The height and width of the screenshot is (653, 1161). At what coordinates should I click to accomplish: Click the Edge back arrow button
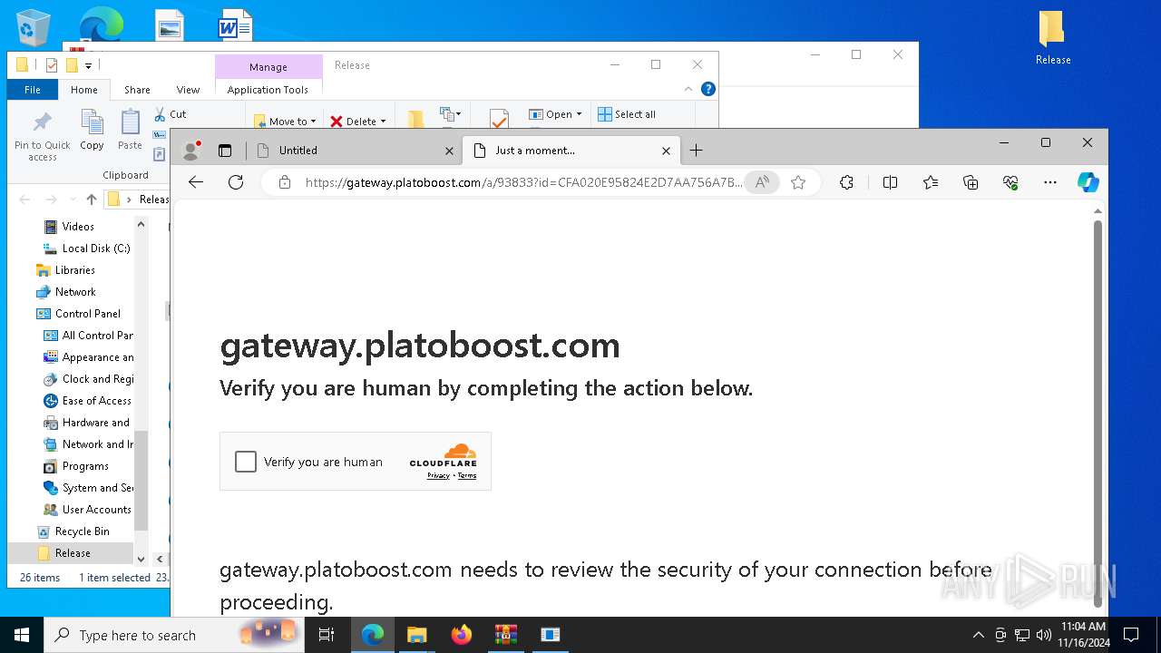(x=196, y=182)
